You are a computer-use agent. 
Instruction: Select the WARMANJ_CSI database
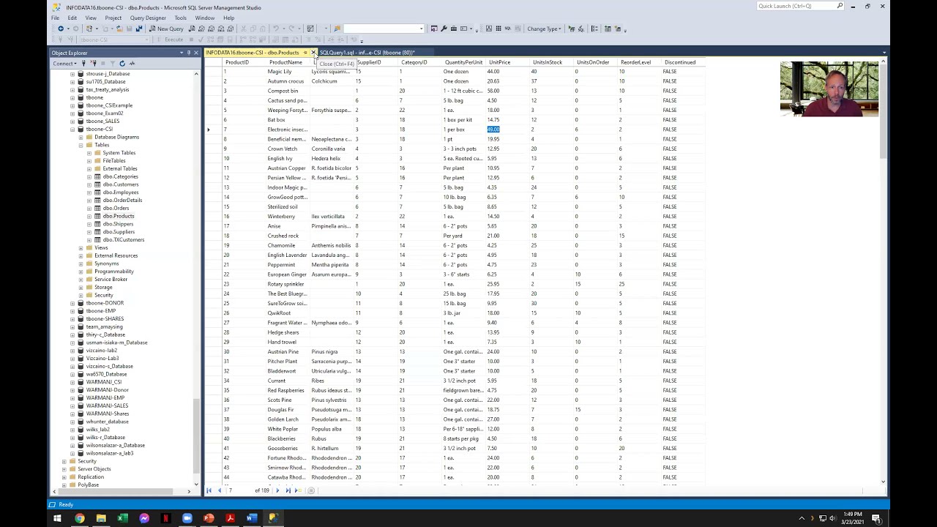pyautogui.click(x=103, y=382)
